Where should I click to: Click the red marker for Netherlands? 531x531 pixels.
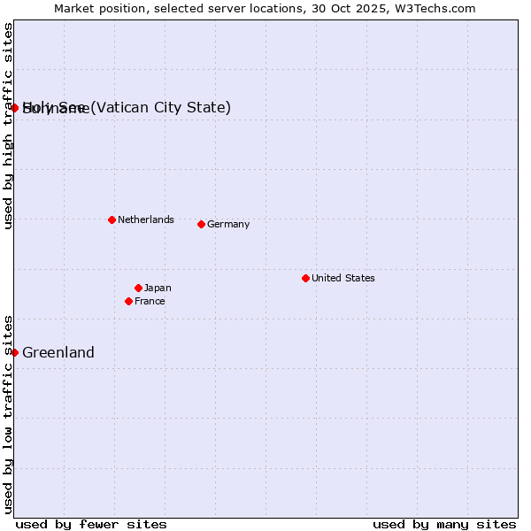112,219
